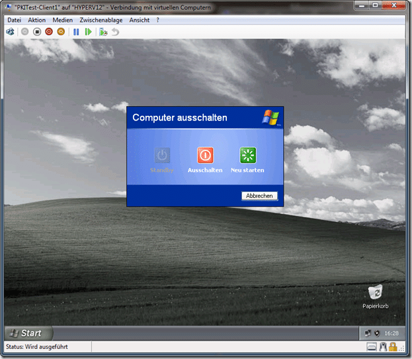Click the 'Ausschalten' label under red icon
Screen dimensions: 412x359
[205, 170]
